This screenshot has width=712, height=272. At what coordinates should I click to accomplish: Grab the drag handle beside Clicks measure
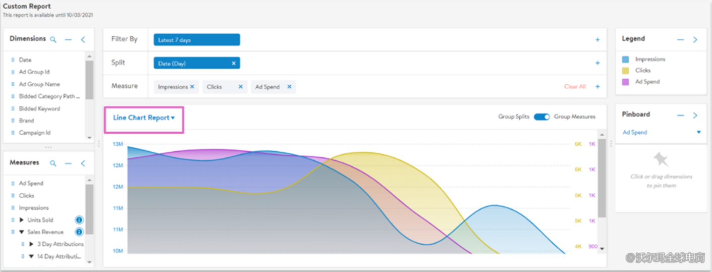tap(13, 195)
